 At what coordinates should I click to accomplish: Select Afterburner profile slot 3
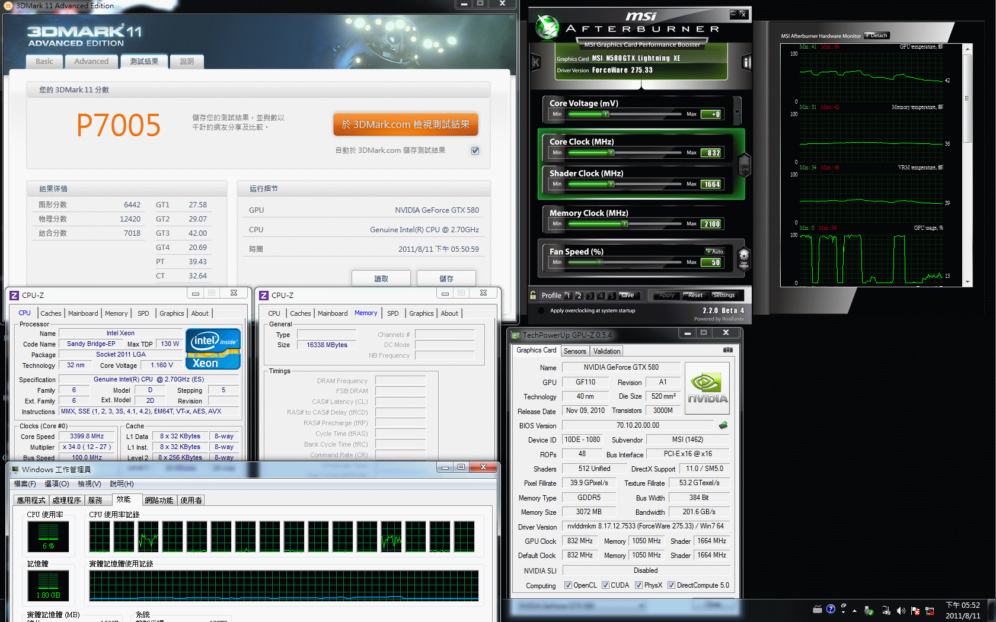(x=590, y=295)
